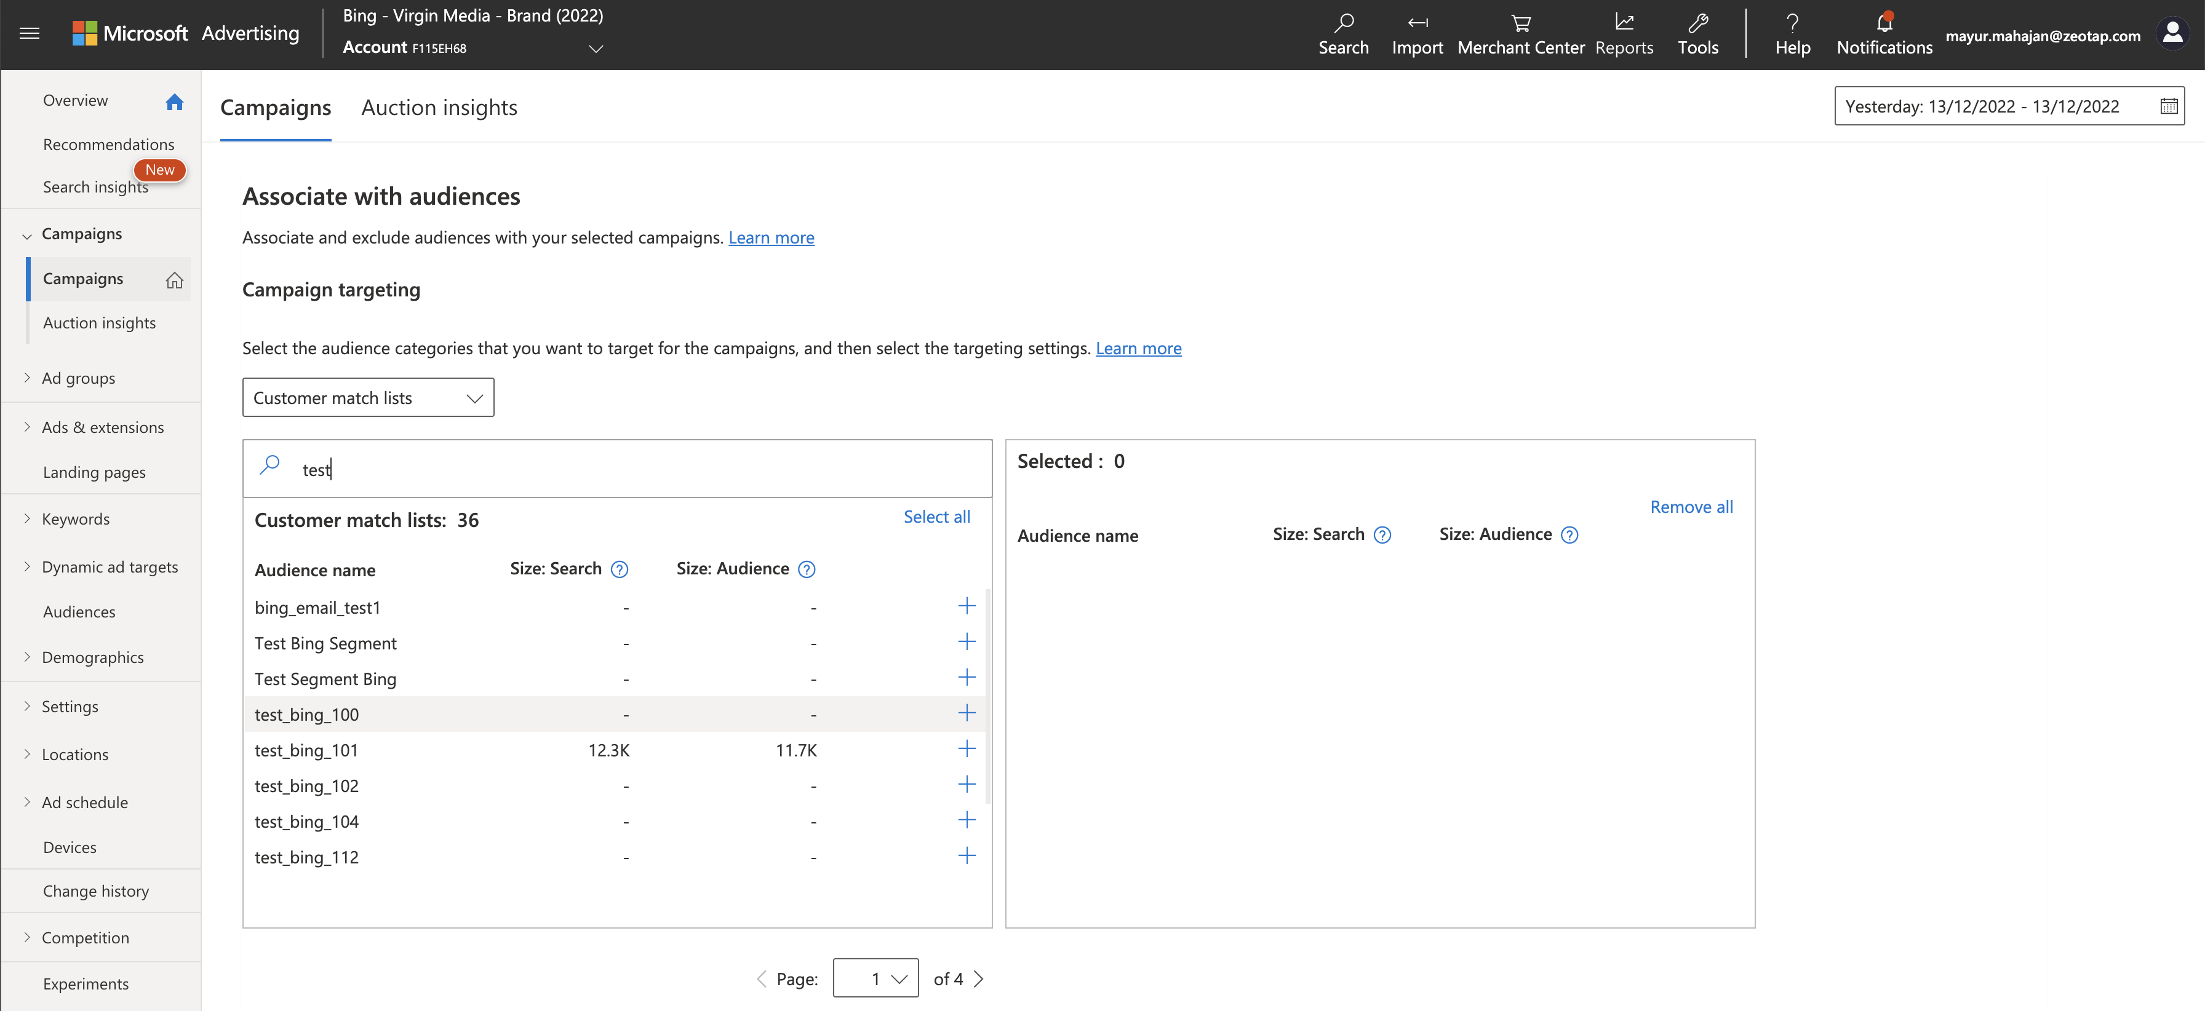The height and width of the screenshot is (1011, 2205).
Task: Click the Help question mark icon
Action: click(x=1792, y=23)
